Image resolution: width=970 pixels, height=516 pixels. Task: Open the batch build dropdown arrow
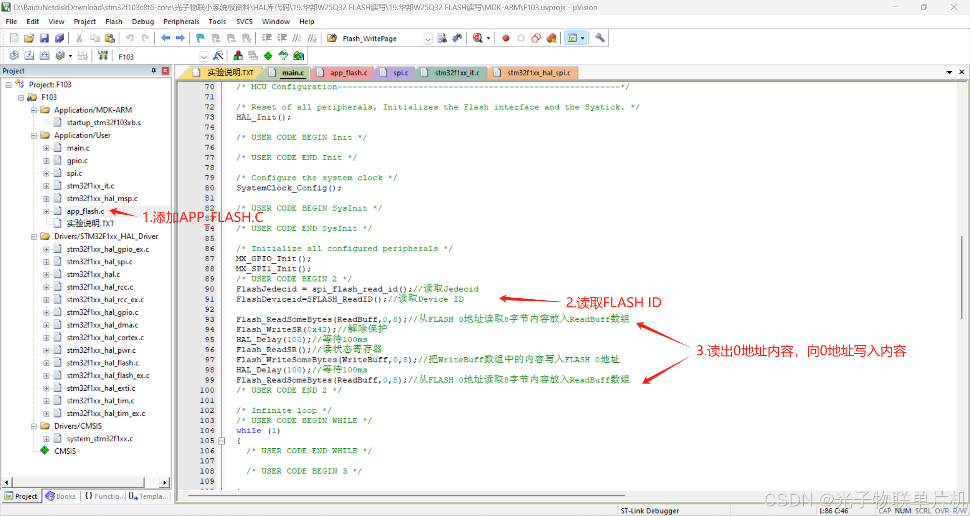click(x=70, y=56)
